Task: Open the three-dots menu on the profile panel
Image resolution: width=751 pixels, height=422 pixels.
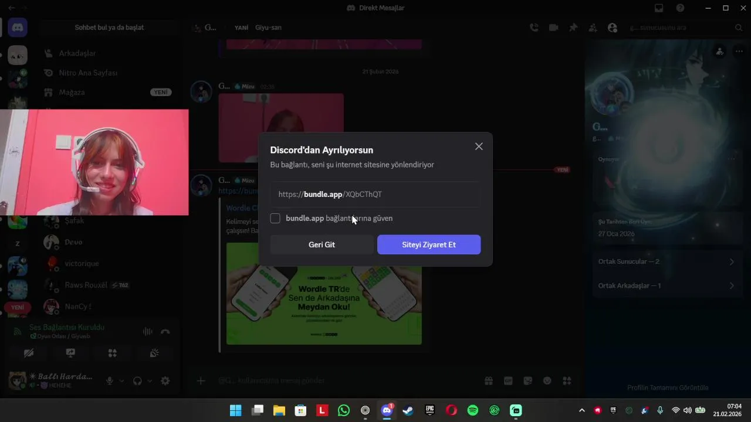Action: pyautogui.click(x=739, y=52)
